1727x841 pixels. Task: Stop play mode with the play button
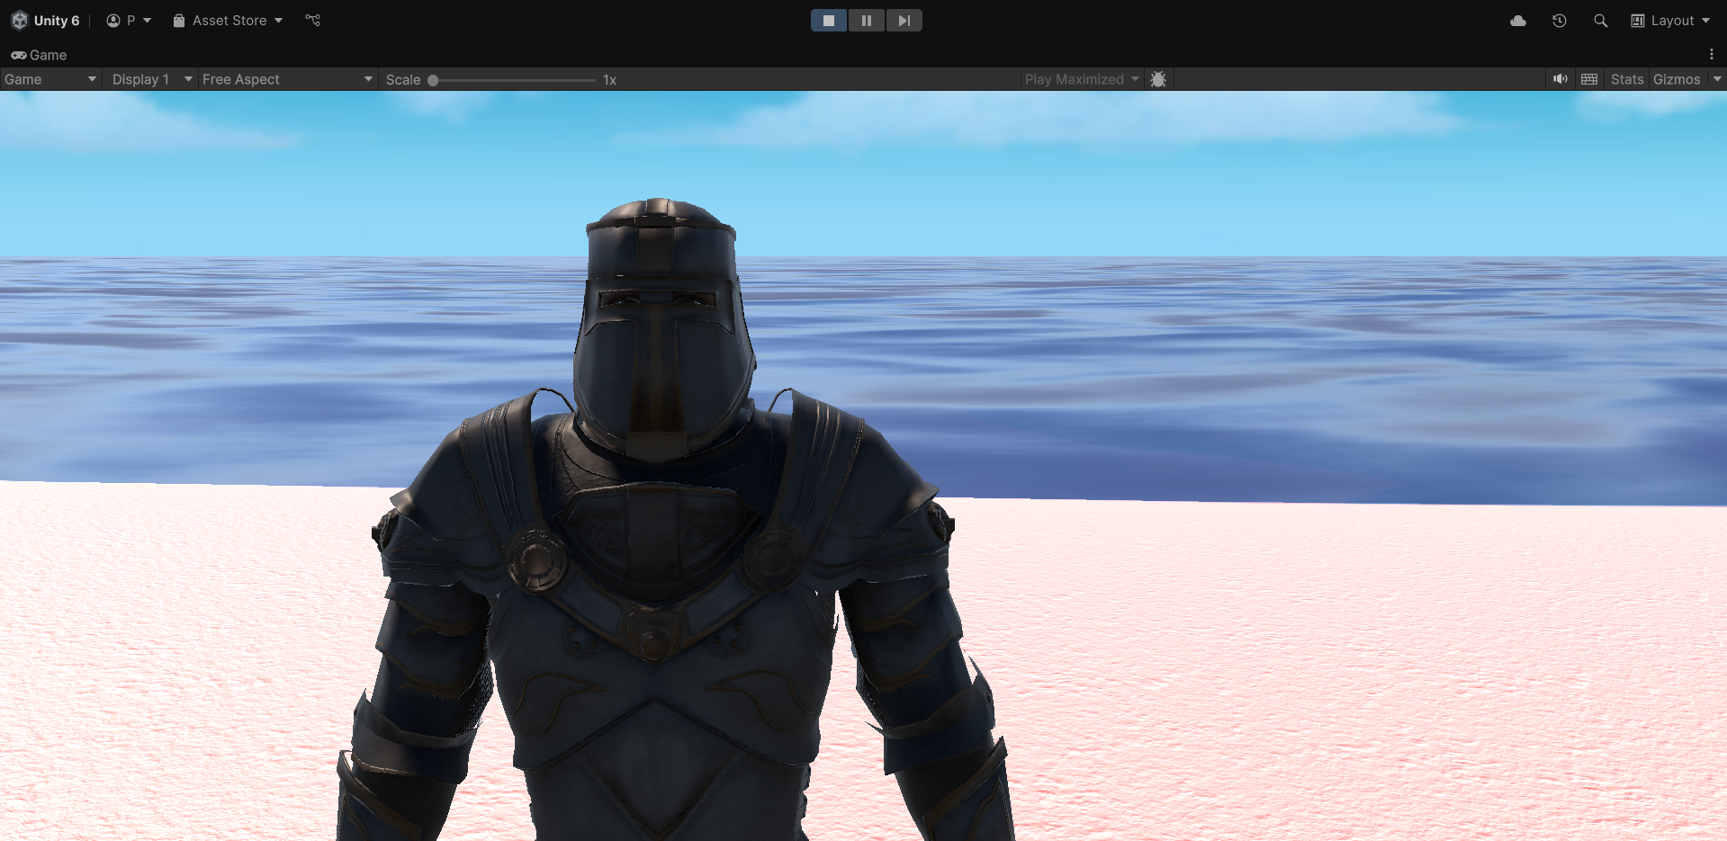(829, 21)
